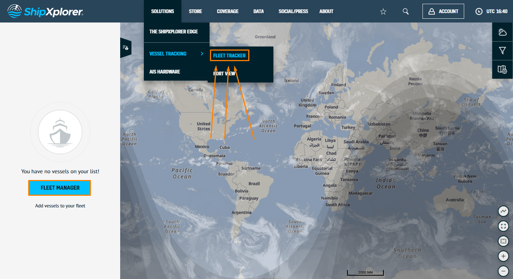
Task: Click the Argentina label on the map
Action: 241,213
